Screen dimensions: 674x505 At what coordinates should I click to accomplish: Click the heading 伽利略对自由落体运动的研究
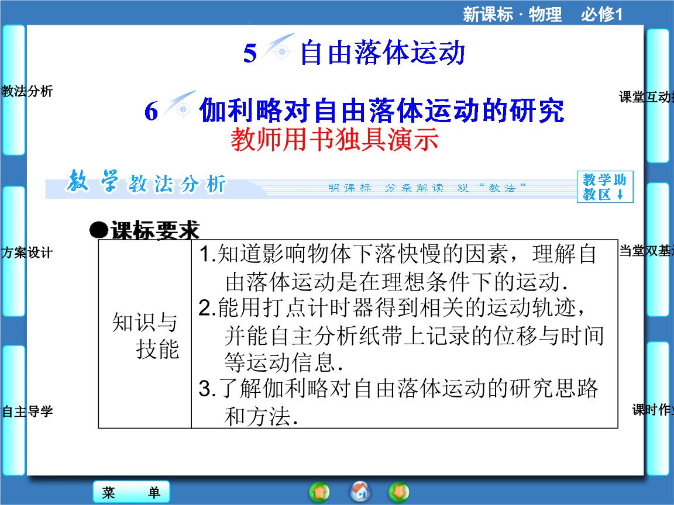381,110
